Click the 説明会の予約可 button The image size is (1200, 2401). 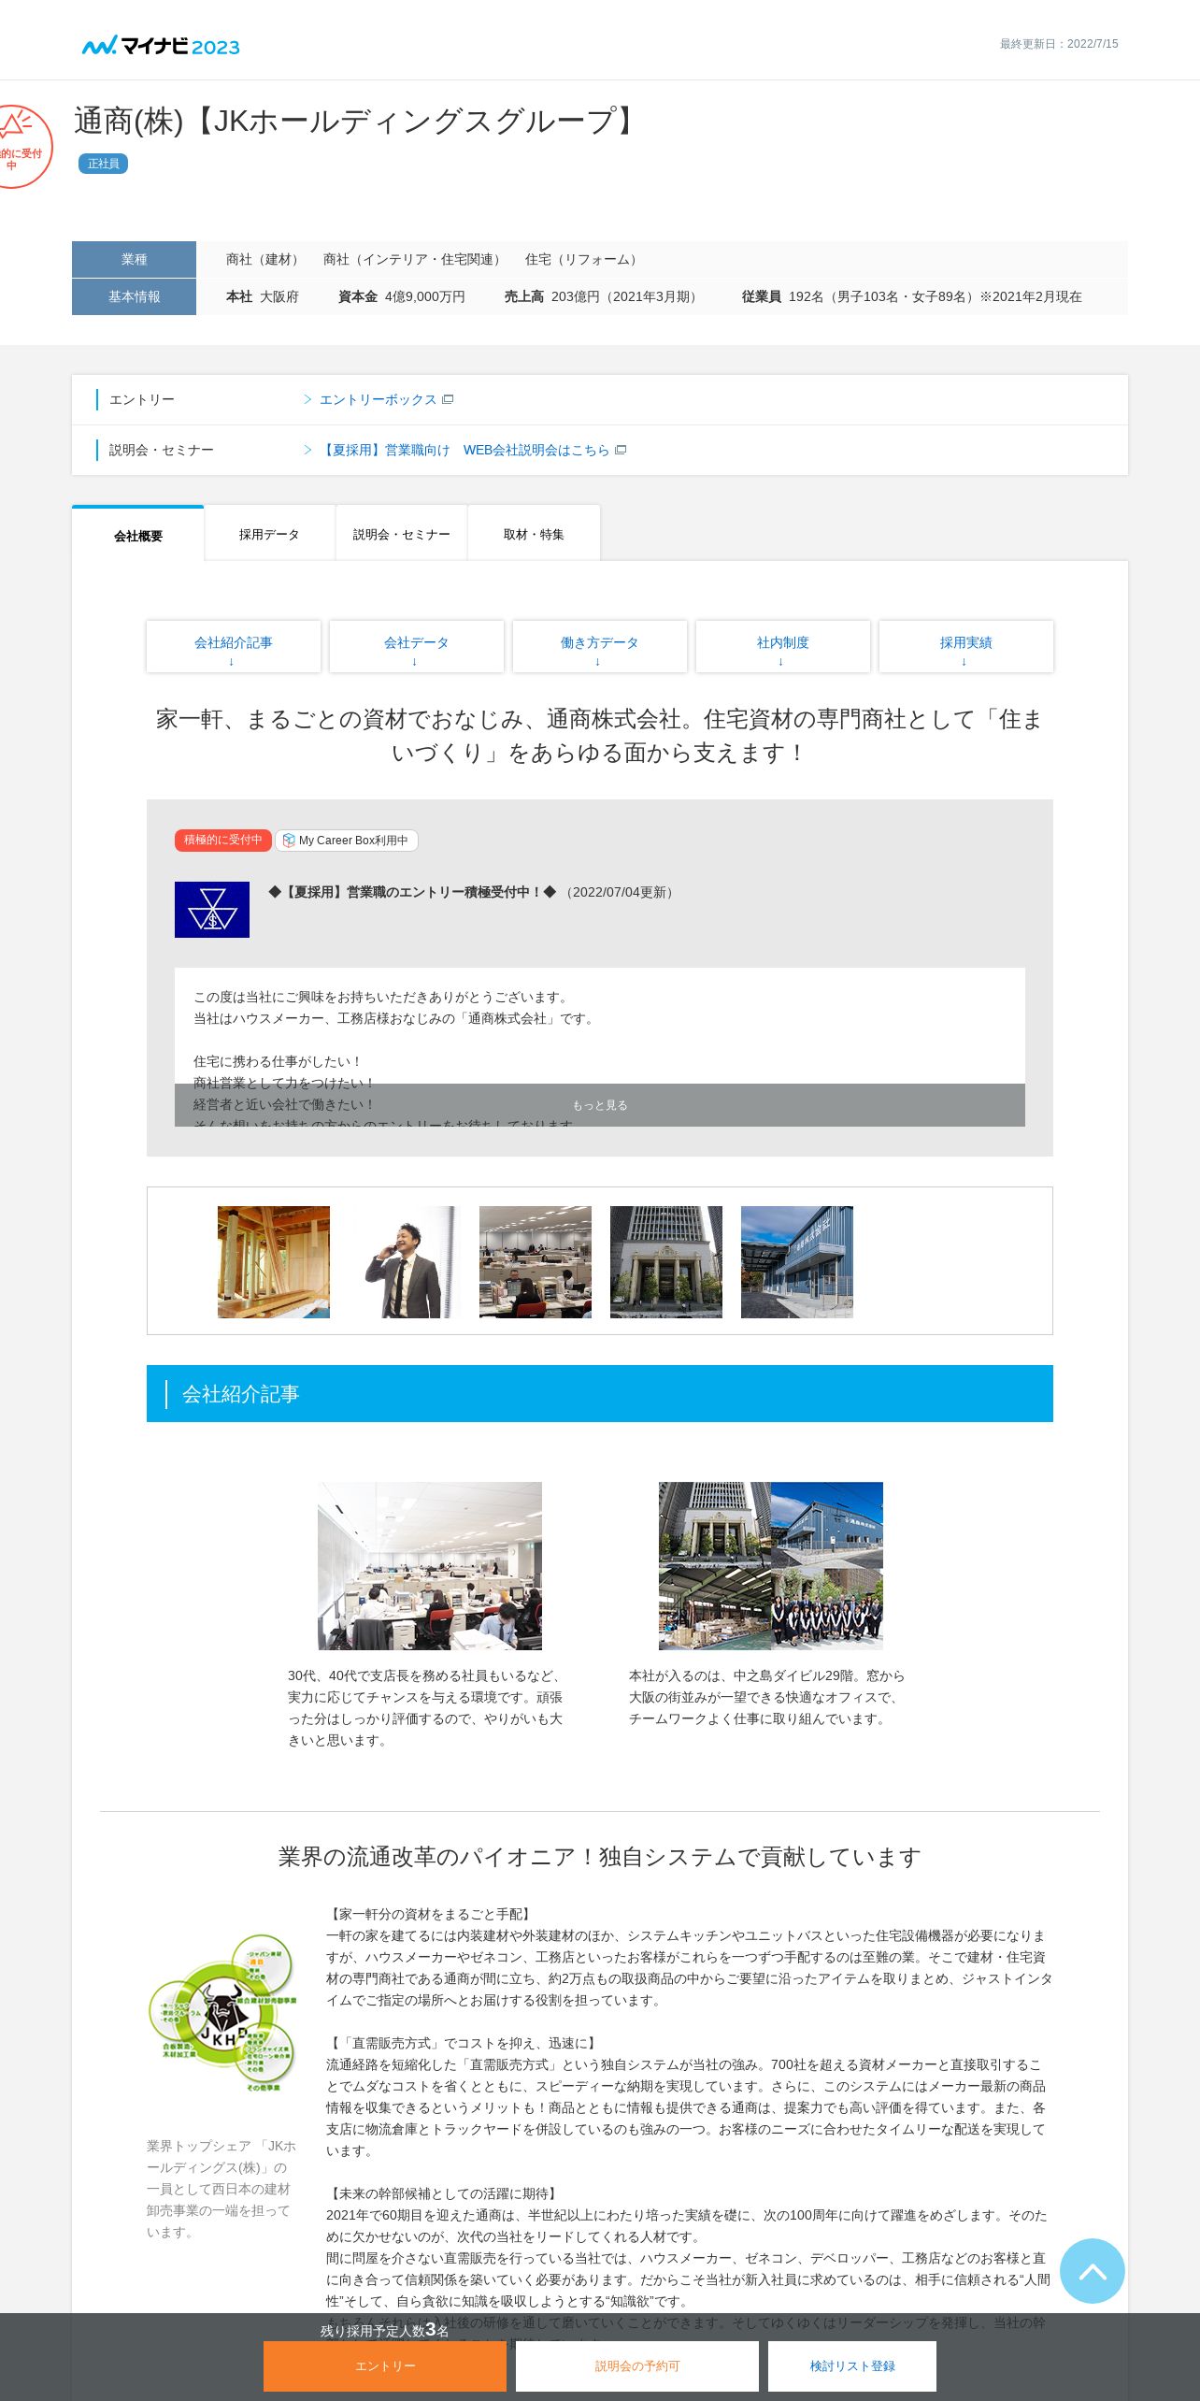(x=637, y=2366)
